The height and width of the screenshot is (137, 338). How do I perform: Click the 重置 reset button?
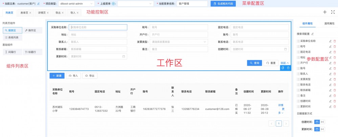pos(271,63)
